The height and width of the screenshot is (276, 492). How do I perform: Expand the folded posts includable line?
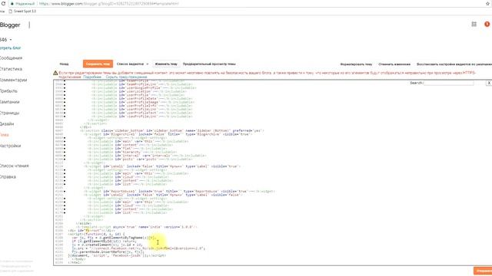tap(65, 159)
